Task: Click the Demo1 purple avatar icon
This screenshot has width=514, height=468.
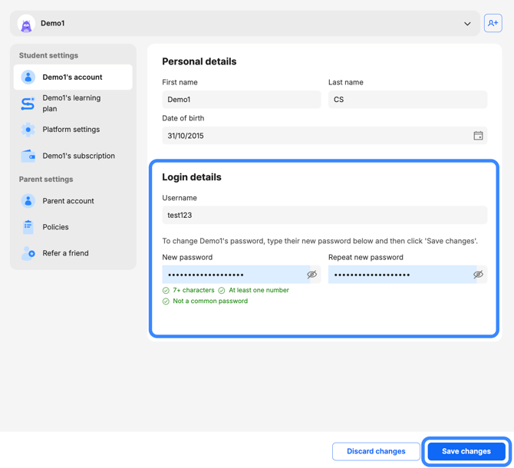Action: tap(26, 24)
